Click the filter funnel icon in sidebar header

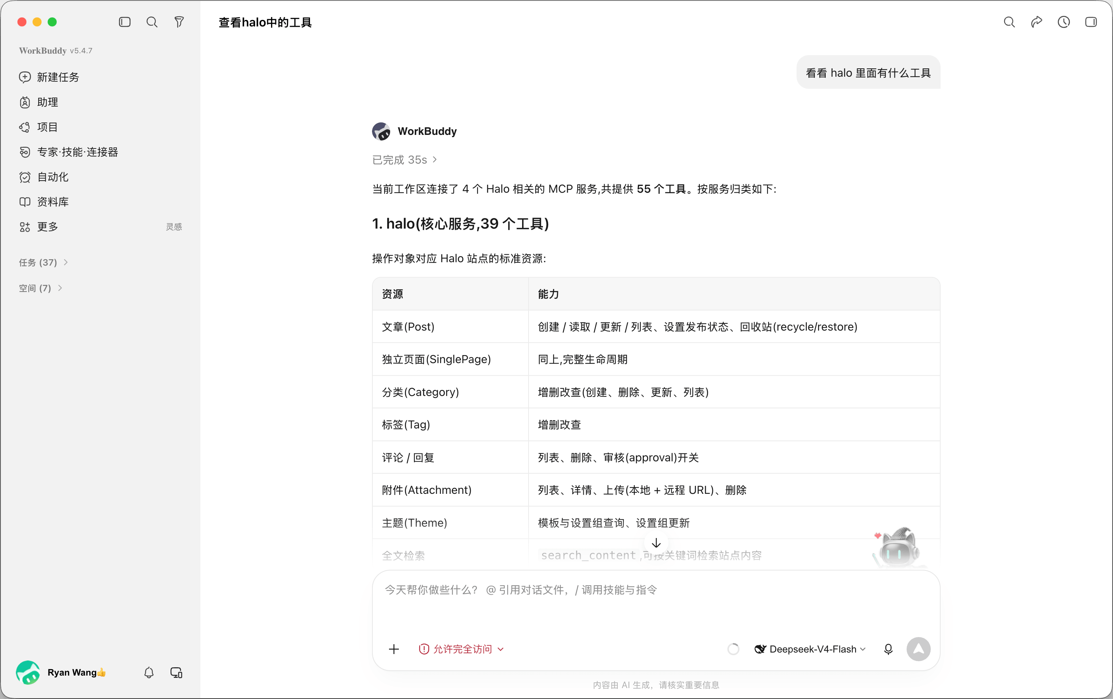point(179,22)
